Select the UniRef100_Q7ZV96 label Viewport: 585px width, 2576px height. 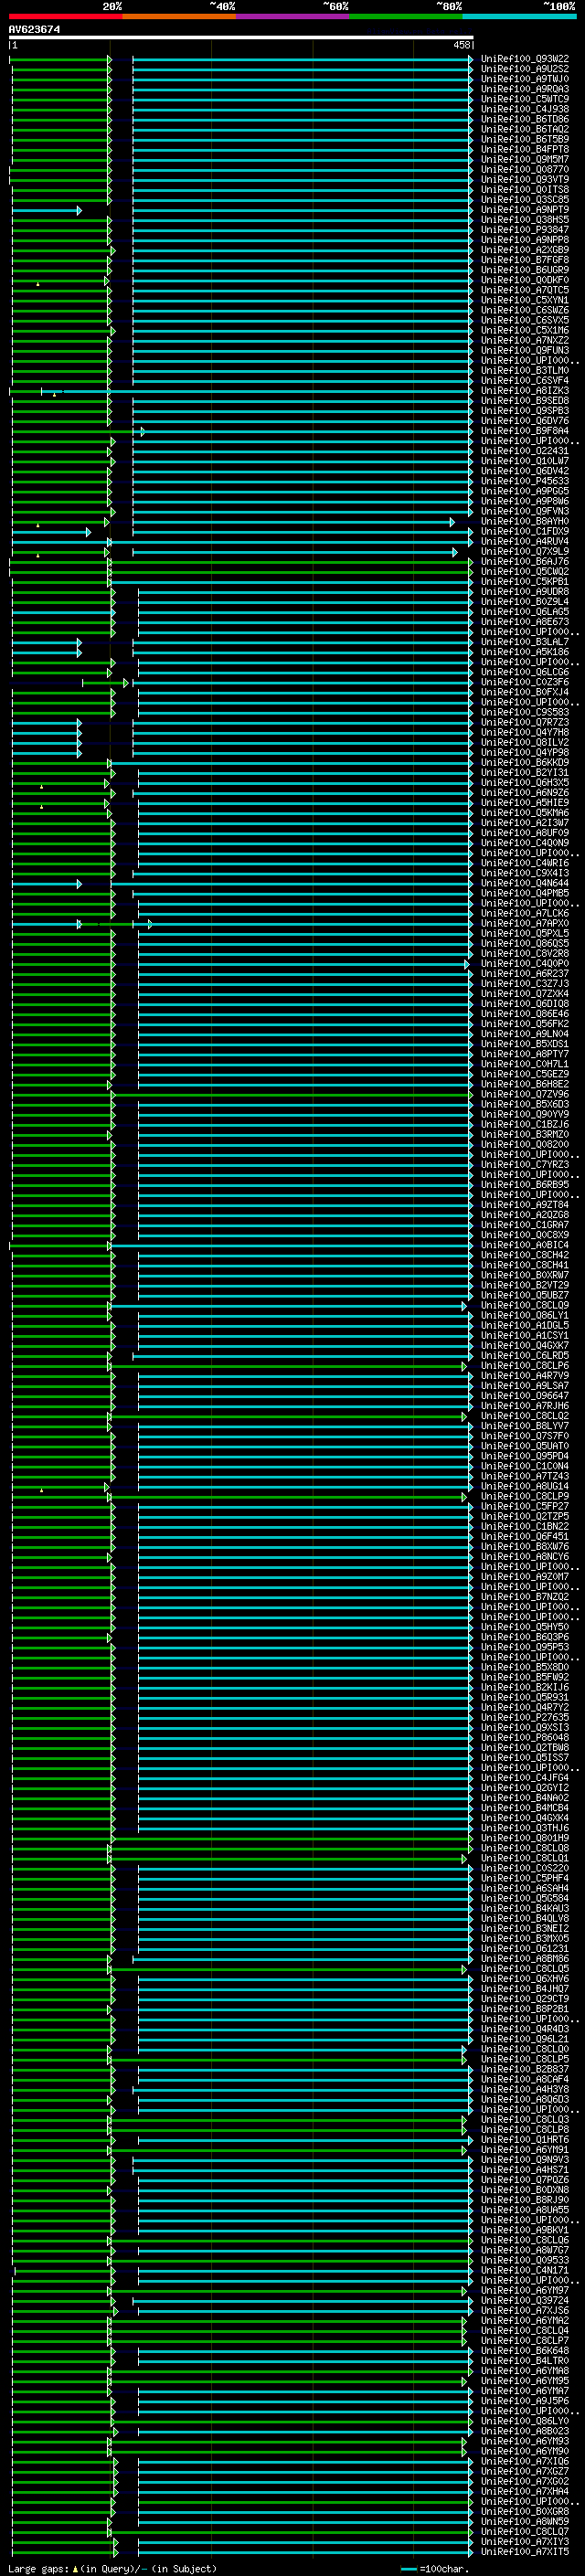(x=525, y=1095)
